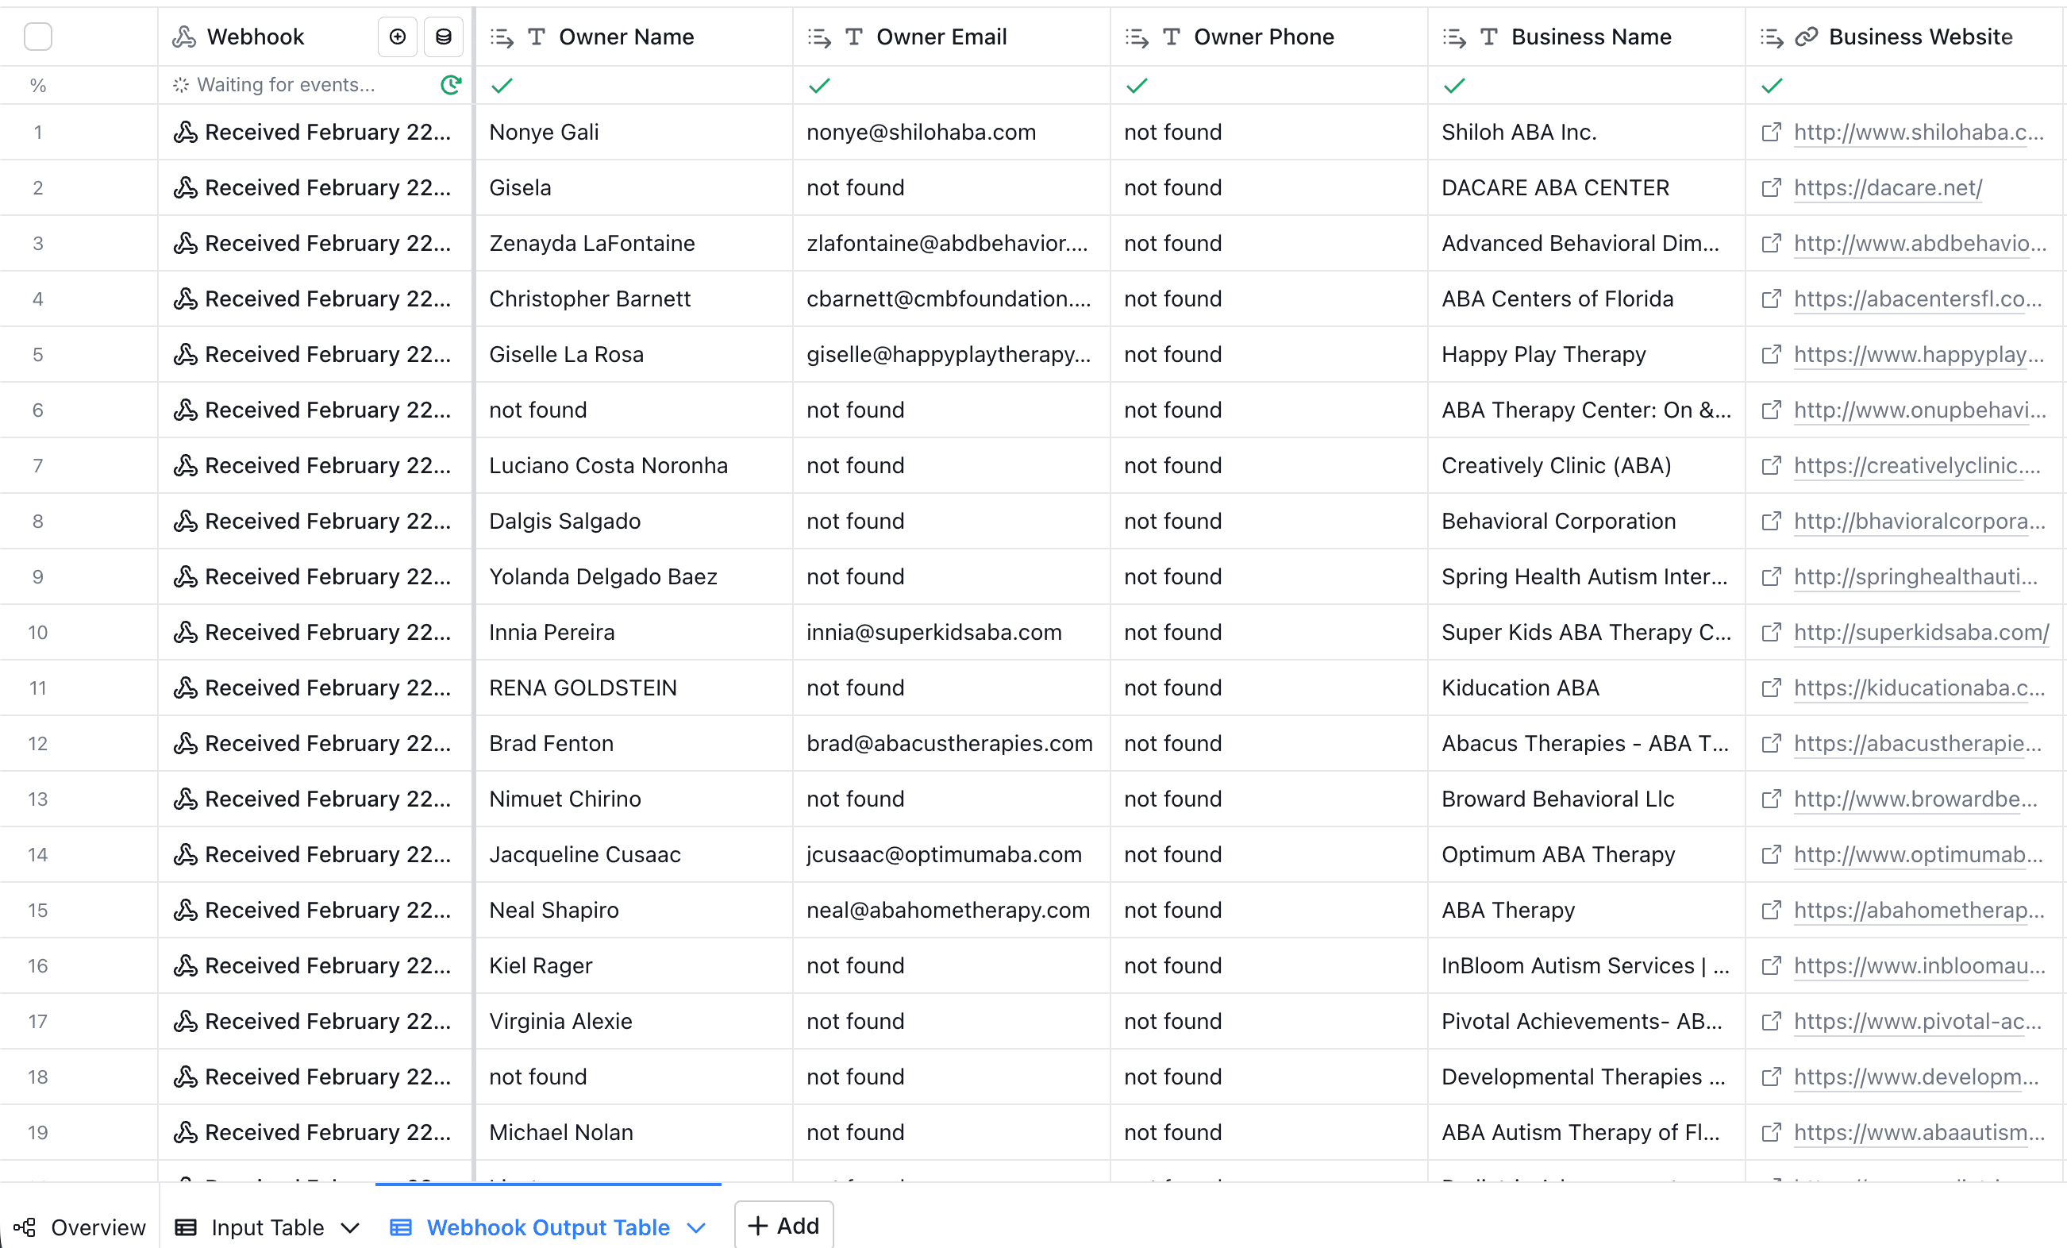Click the plus-circle icon beside Webhook header
2067x1248 pixels.
(397, 37)
